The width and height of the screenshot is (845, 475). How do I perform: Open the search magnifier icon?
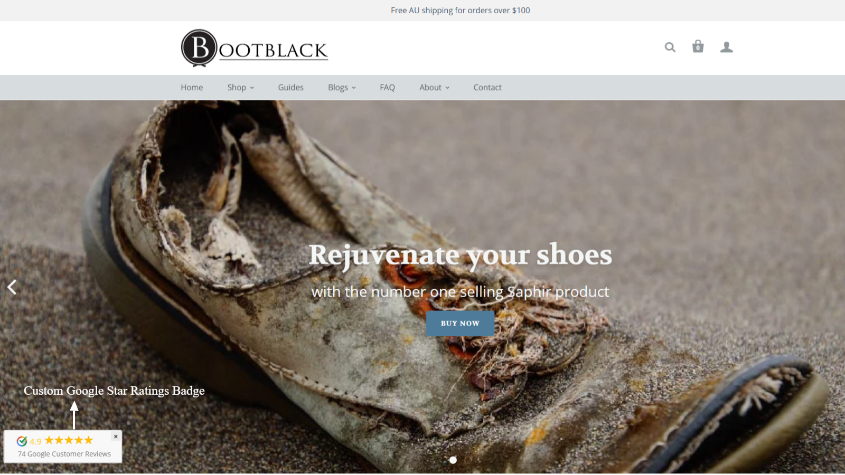coord(670,47)
